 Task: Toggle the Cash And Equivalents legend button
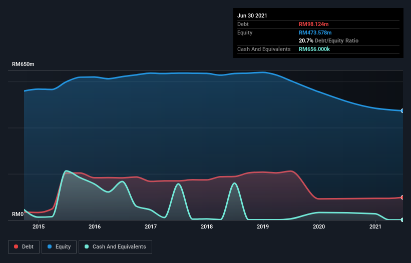pyautogui.click(x=115, y=247)
